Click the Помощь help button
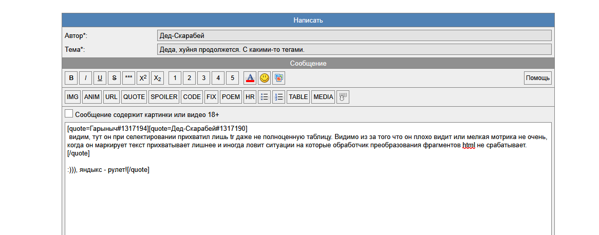 537,78
